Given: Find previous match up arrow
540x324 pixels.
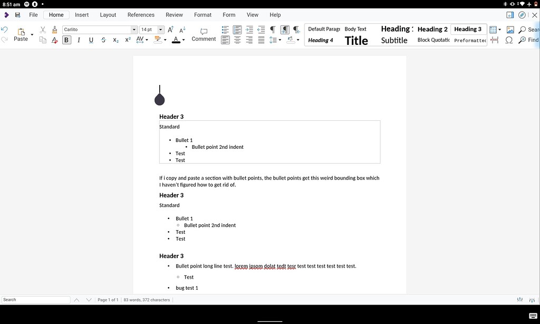Looking at the screenshot, I should point(76,300).
